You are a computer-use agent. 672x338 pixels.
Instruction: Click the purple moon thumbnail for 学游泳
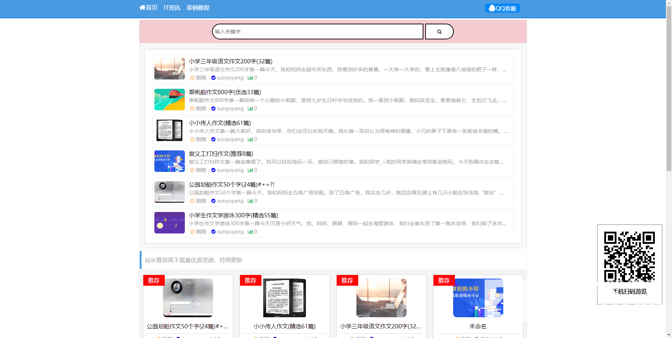[169, 223]
